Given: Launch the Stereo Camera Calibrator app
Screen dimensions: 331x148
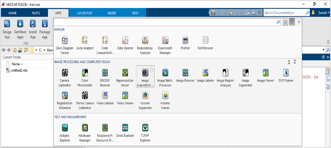Looking at the screenshot, I should click(x=85, y=101).
